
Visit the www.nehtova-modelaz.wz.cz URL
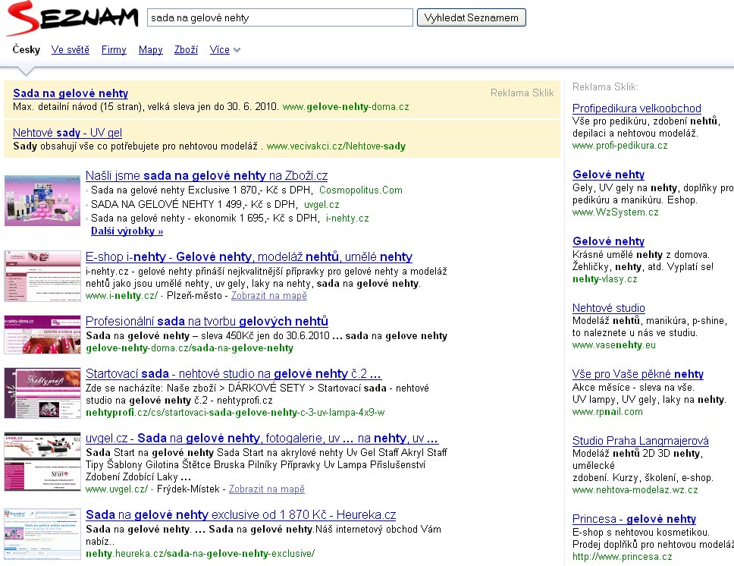[x=635, y=490]
